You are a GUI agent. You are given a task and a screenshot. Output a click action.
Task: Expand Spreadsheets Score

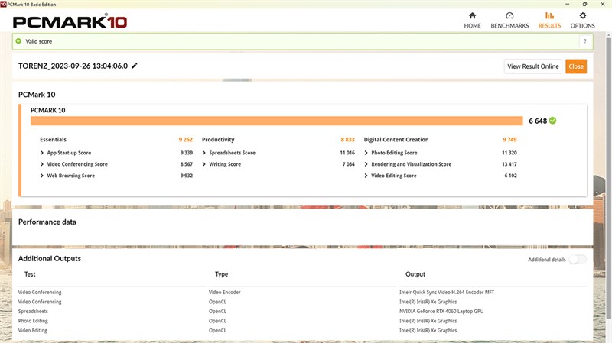[x=203, y=153]
